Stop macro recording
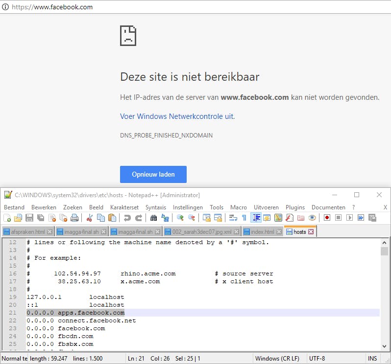The image size is (391, 364). 339,218
